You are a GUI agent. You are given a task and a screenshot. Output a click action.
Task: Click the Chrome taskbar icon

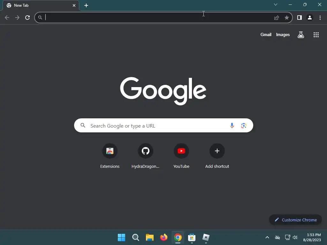click(x=178, y=237)
